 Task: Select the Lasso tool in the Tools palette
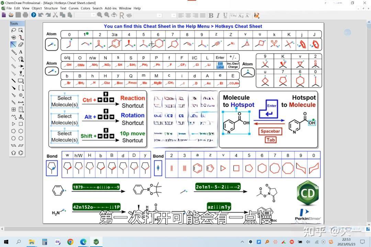point(13,30)
